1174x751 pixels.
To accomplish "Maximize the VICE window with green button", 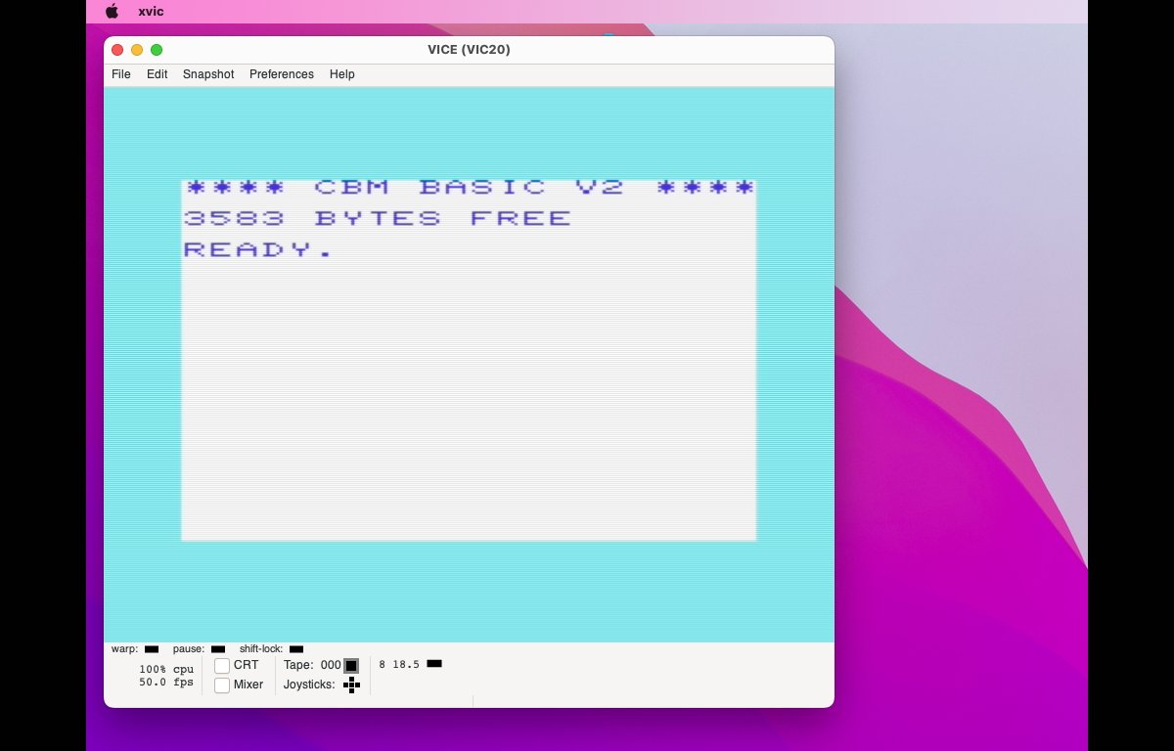I will pyautogui.click(x=157, y=50).
